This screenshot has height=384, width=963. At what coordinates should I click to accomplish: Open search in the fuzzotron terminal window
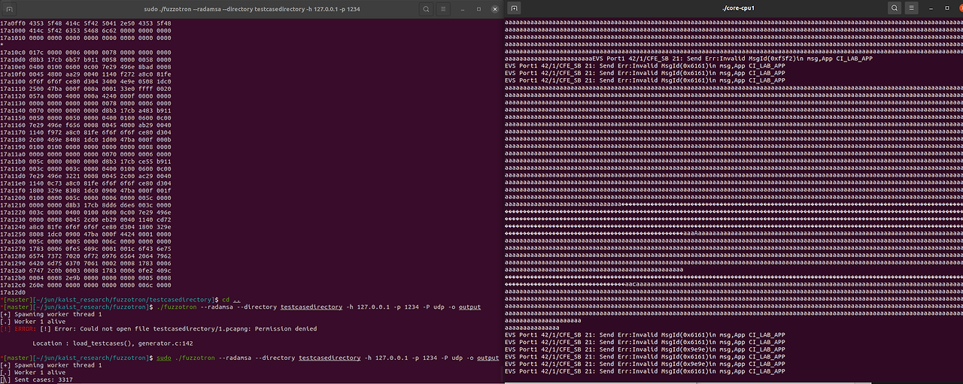tap(427, 8)
